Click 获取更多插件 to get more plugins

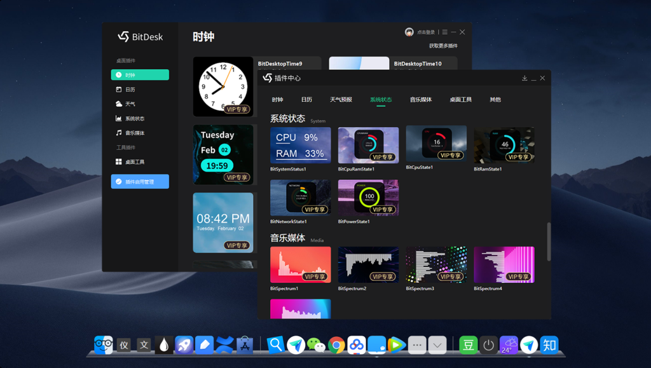[x=443, y=46]
